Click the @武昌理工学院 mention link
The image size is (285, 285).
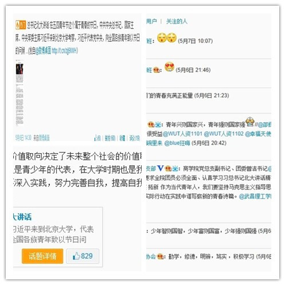[x=255, y=196]
